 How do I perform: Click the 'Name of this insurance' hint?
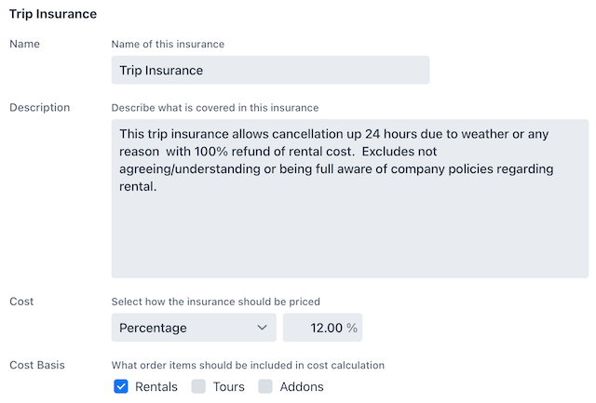168,45
